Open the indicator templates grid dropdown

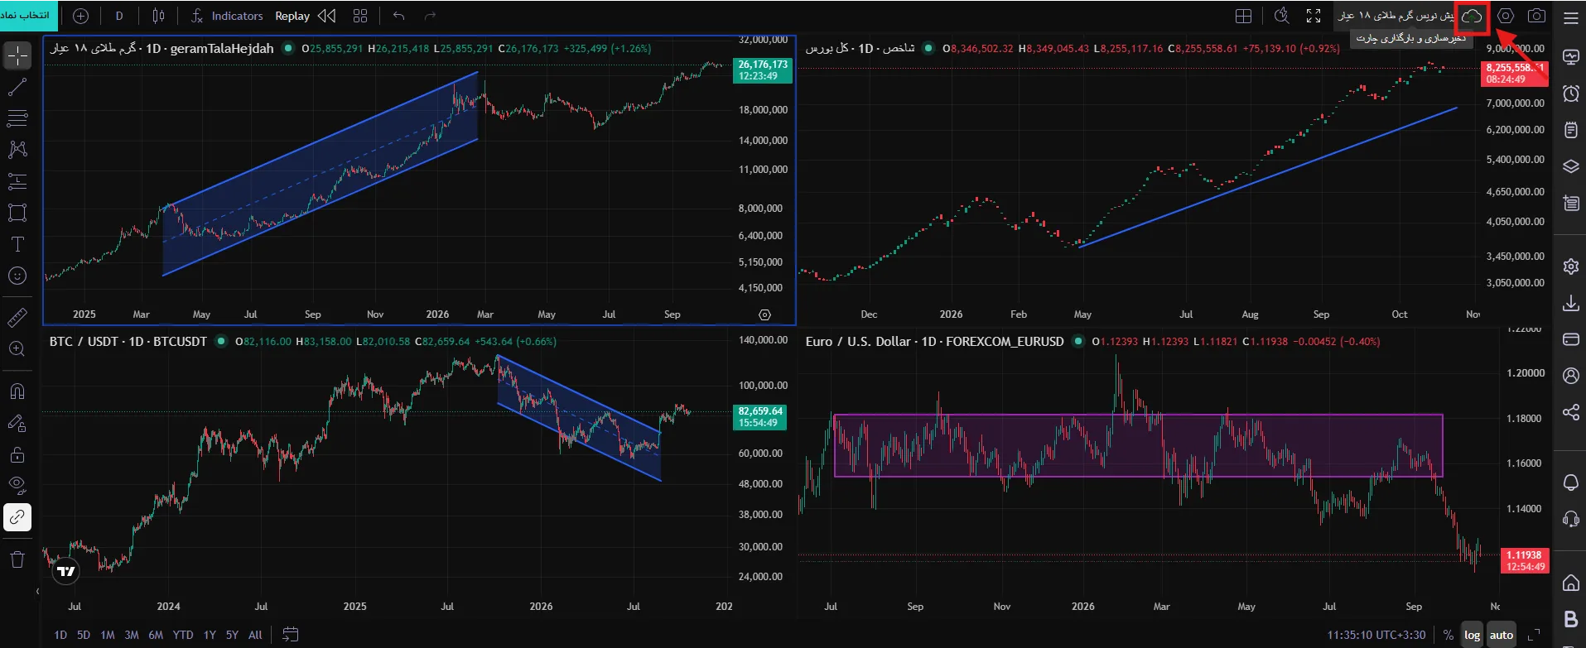tap(360, 16)
